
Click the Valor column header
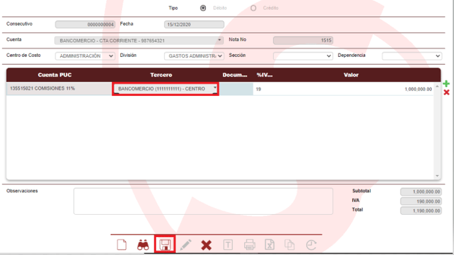tap(351, 75)
